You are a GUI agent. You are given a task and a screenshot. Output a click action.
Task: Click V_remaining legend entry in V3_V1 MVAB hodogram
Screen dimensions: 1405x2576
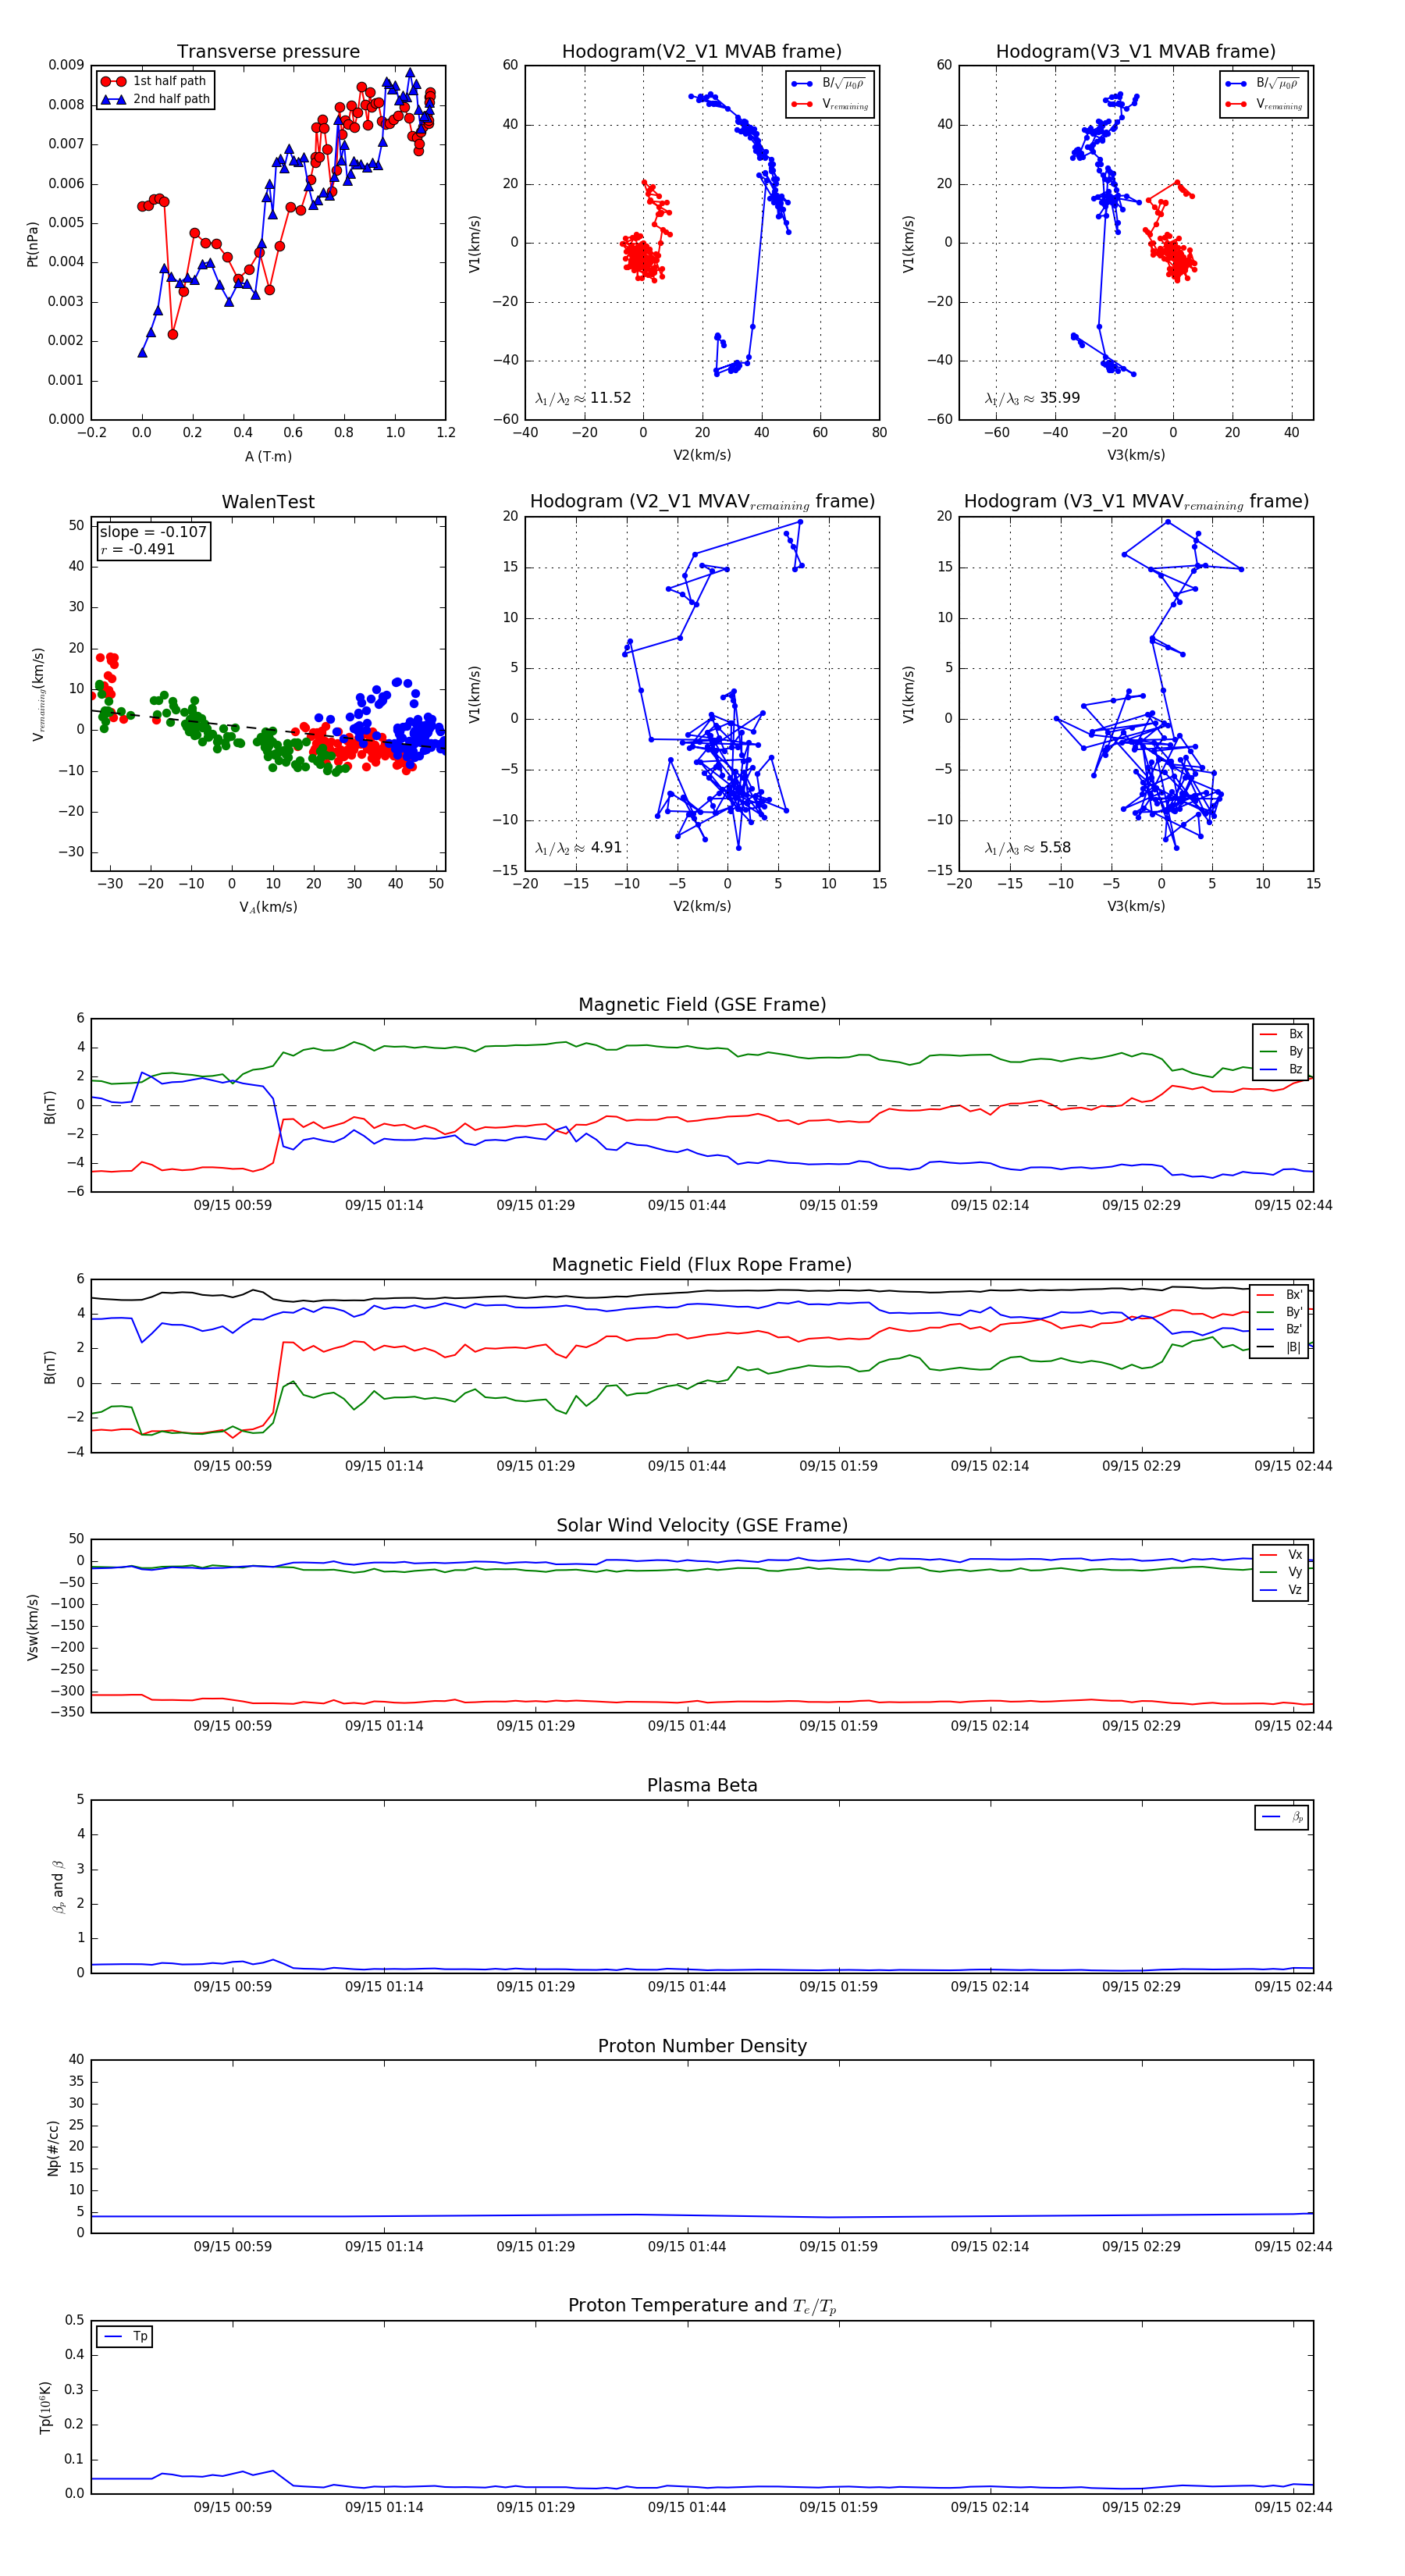[1264, 104]
